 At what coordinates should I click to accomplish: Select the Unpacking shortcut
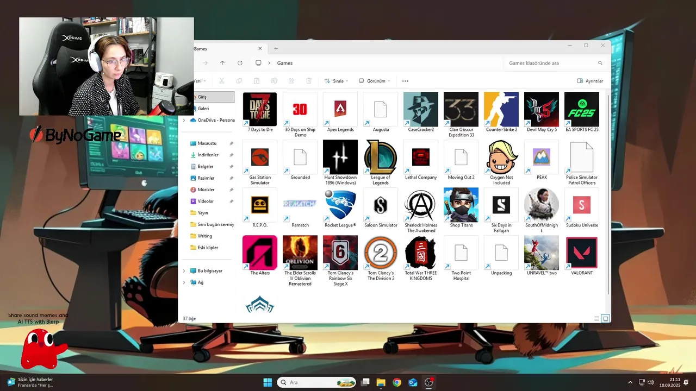(x=501, y=253)
